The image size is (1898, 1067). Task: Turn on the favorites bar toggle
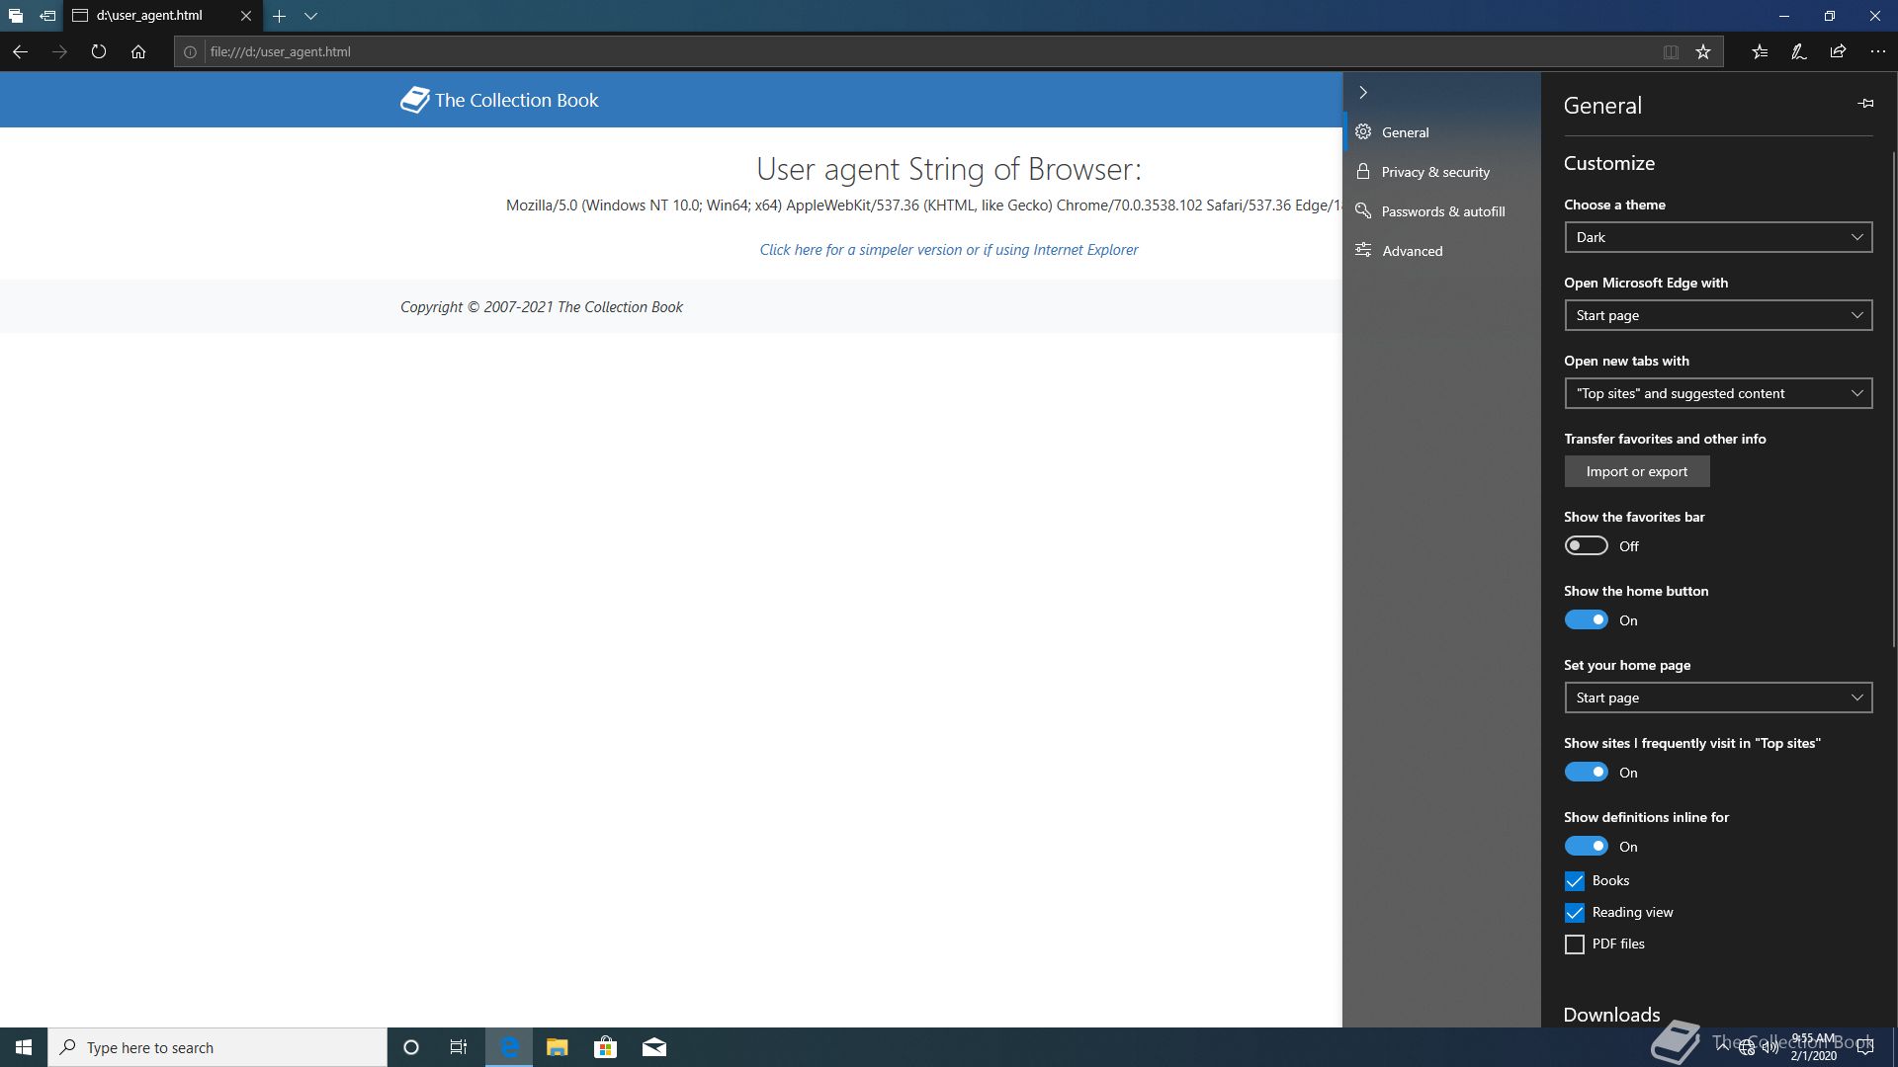point(1586,545)
